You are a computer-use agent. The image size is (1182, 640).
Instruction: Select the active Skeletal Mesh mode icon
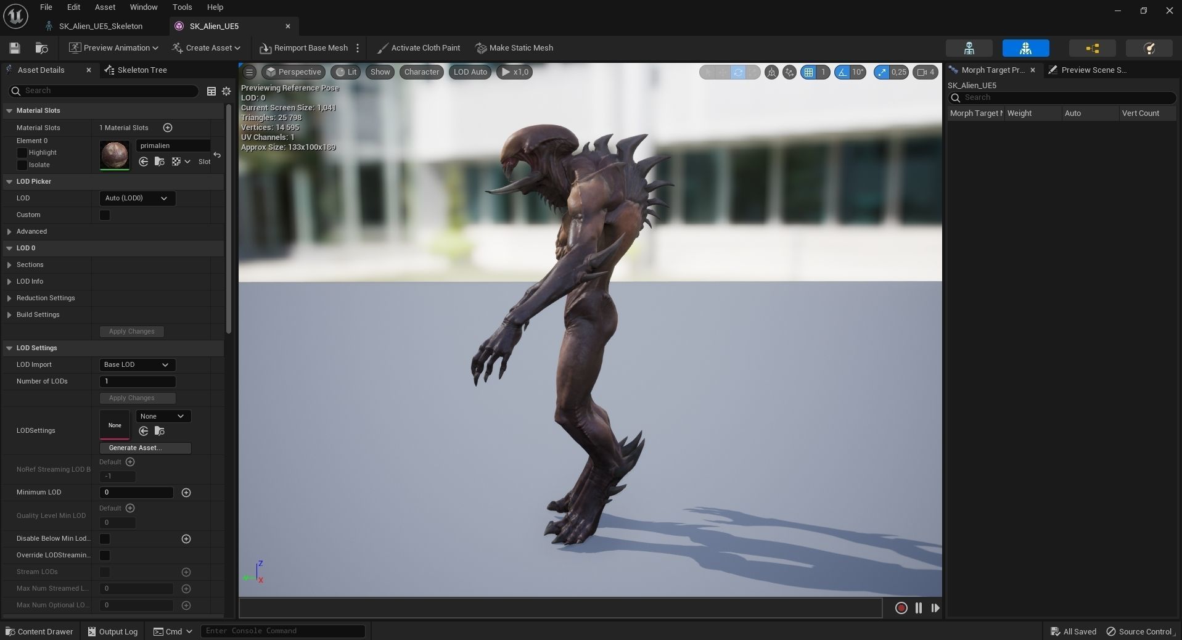click(x=1025, y=48)
